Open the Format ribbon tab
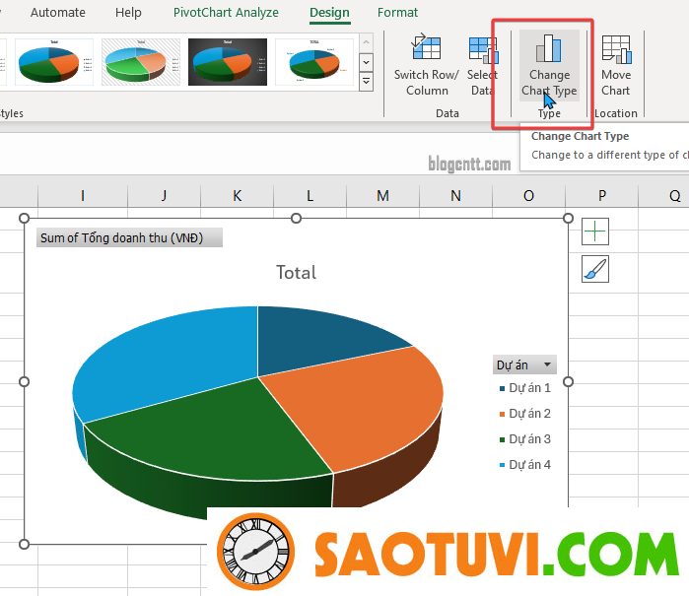 click(397, 13)
